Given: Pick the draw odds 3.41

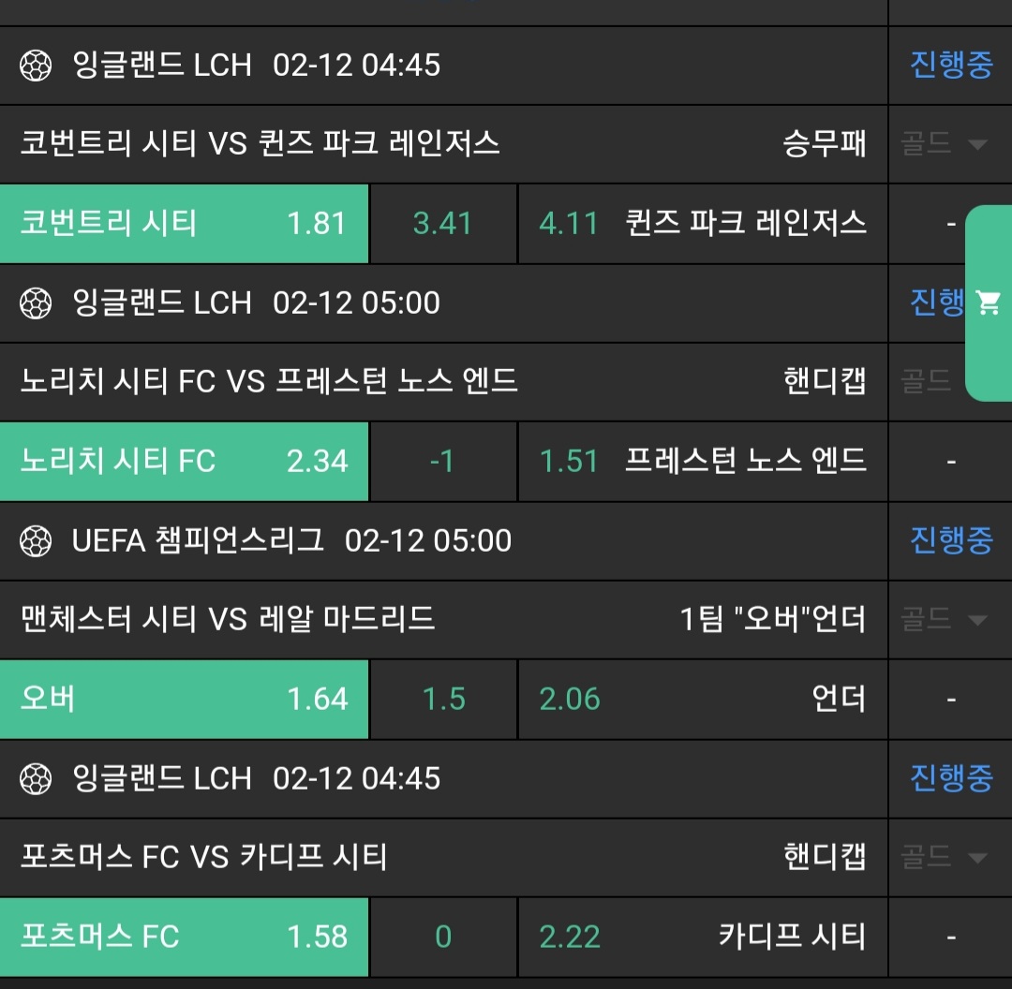Looking at the screenshot, I should click(443, 224).
